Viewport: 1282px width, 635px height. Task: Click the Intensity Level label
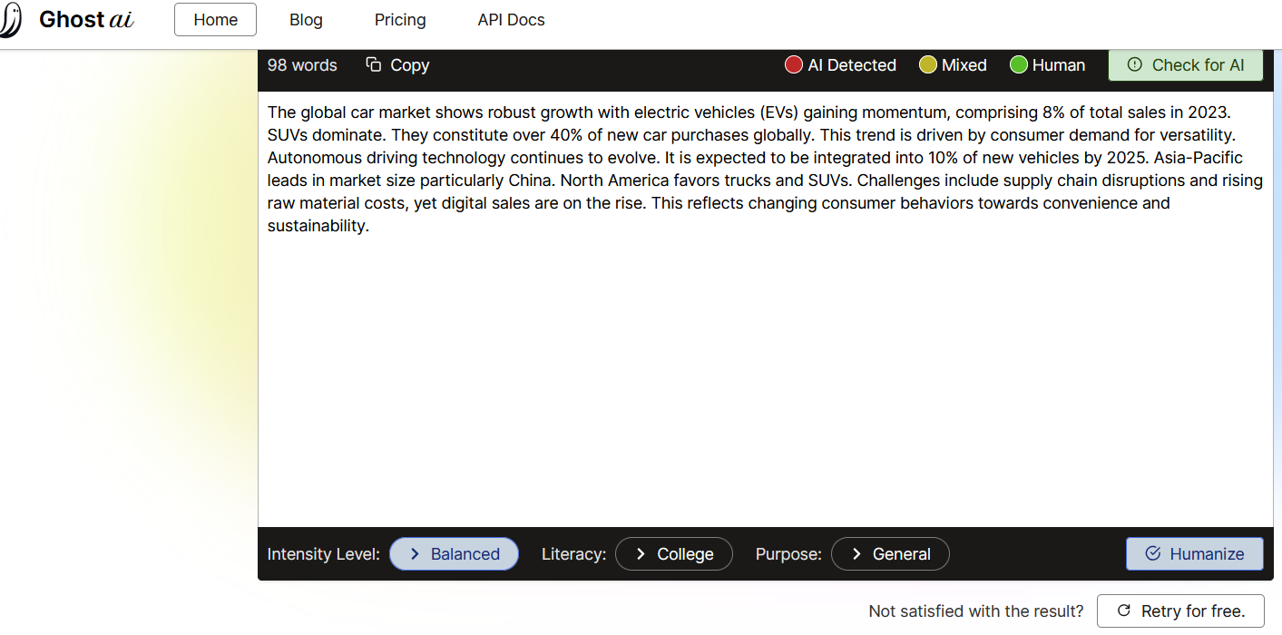tap(323, 554)
